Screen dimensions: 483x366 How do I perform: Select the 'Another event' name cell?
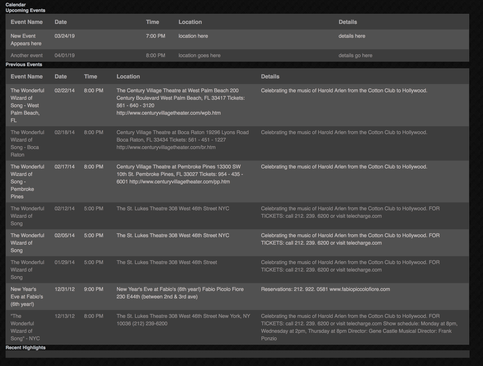tap(27, 55)
